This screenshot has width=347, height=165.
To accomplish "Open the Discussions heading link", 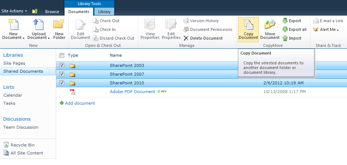I will coord(17,119).
